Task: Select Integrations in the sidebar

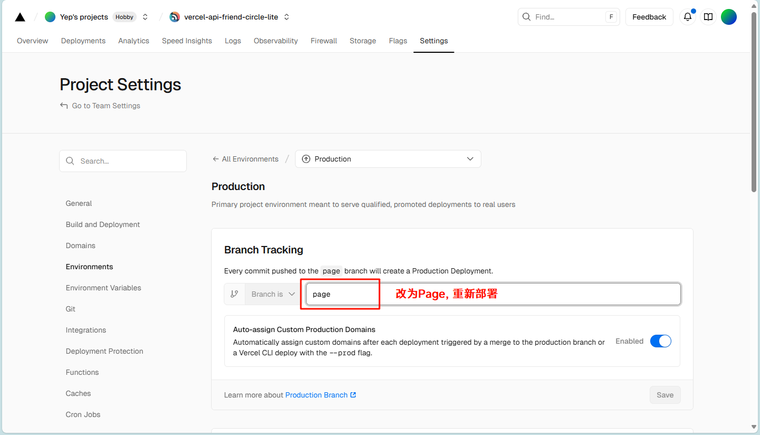Action: (x=86, y=330)
